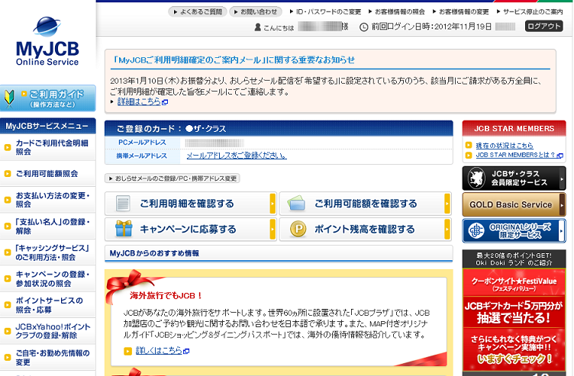Click 携帯メールアドレス label
Screen dimensions: 574x376
point(142,156)
